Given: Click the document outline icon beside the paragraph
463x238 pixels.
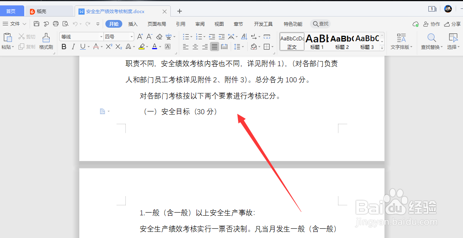Looking at the screenshot, I should (102, 112).
